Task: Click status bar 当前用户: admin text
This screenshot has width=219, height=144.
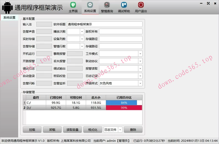Action: 112,141
